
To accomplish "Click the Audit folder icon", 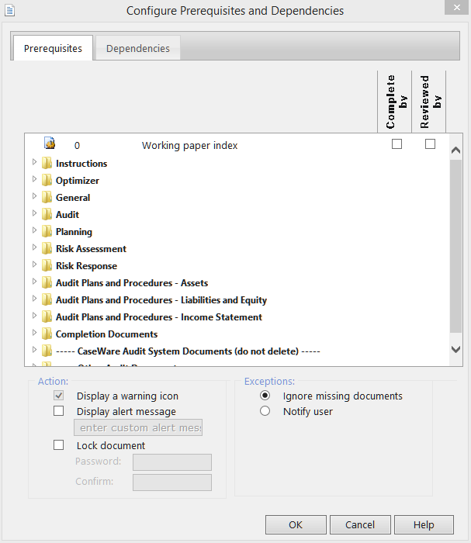I will [47, 214].
